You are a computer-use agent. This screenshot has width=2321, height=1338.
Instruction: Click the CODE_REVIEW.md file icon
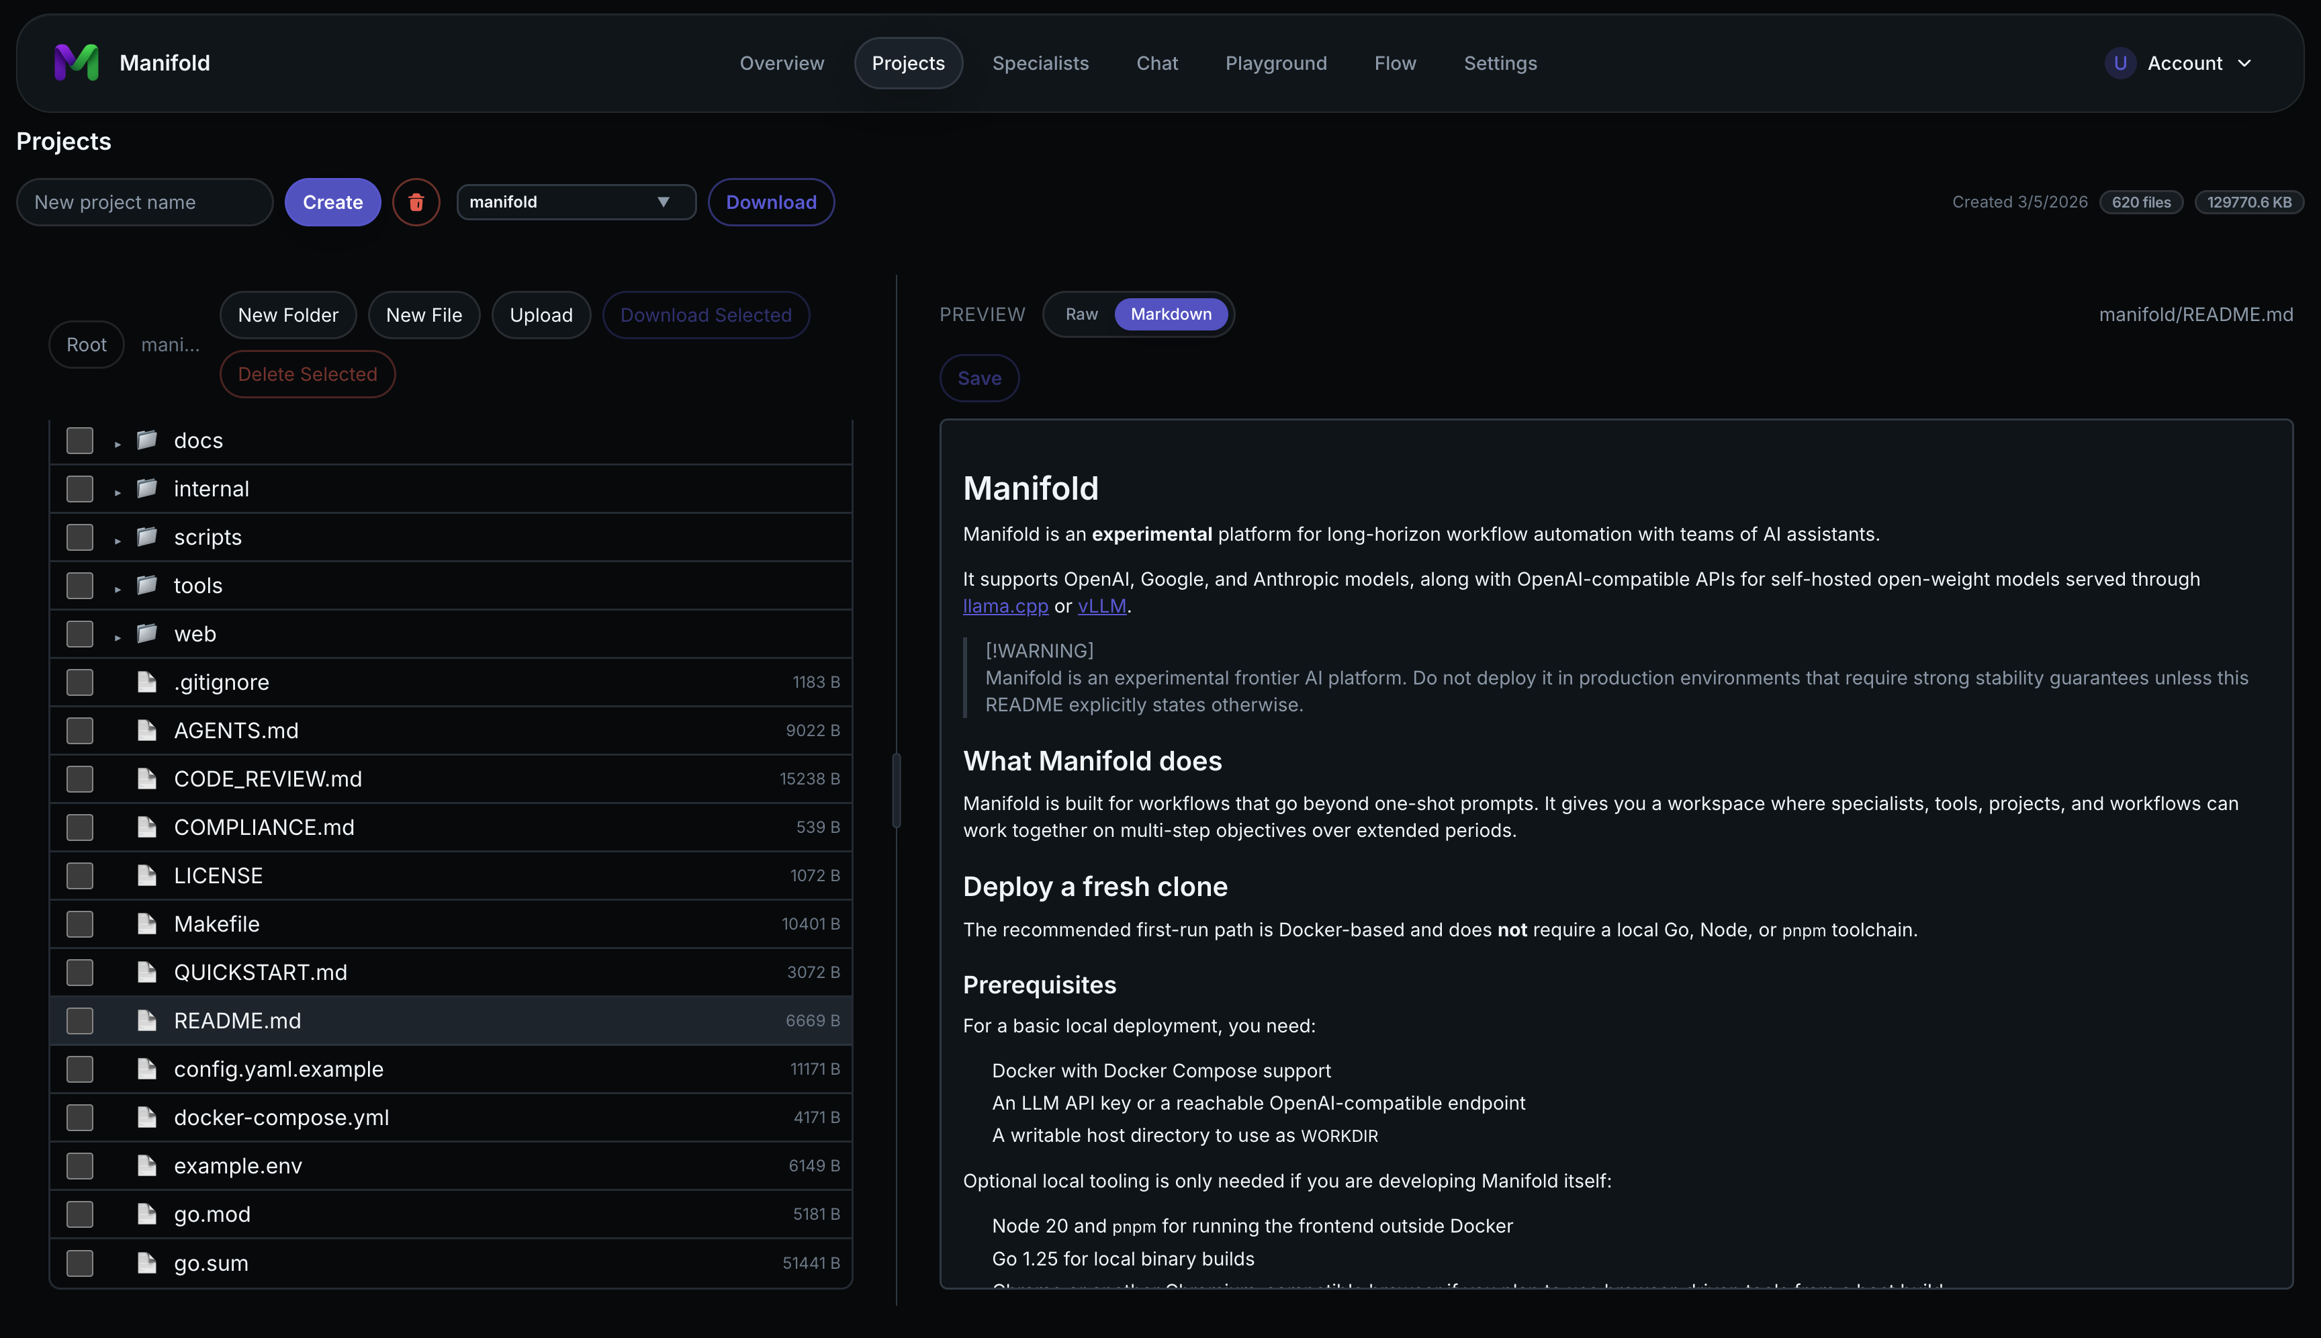point(147,779)
